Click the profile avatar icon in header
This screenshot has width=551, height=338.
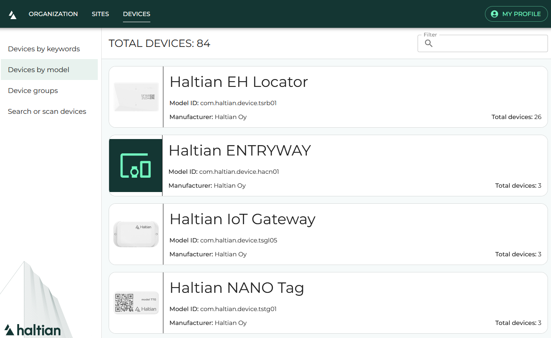(494, 14)
